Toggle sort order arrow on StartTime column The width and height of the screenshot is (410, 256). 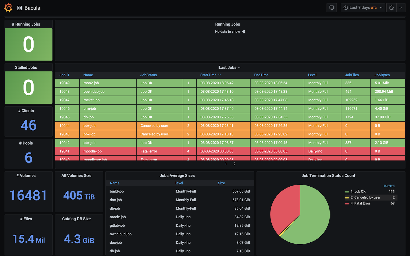[220, 75]
